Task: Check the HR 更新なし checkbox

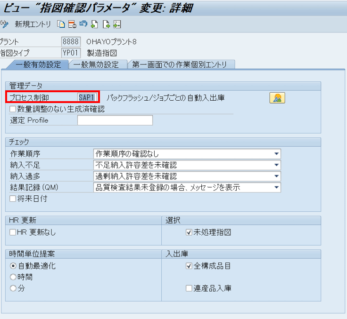Action: tap(13, 232)
